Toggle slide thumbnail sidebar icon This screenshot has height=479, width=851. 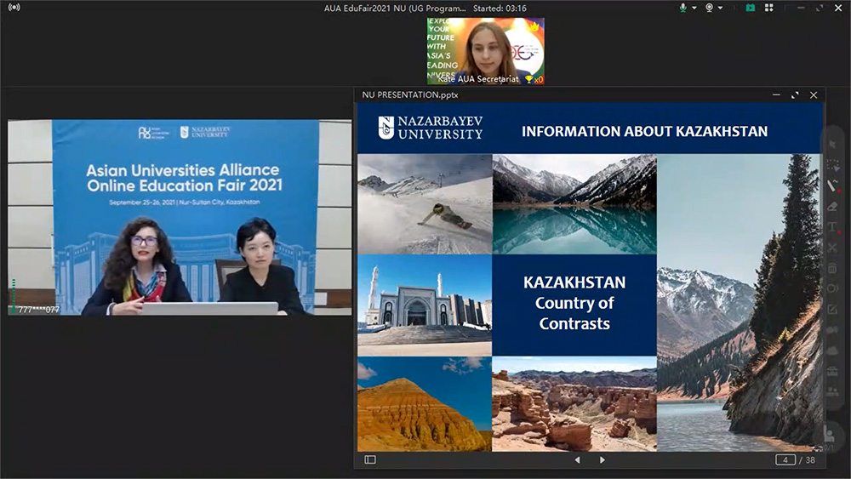[370, 459]
